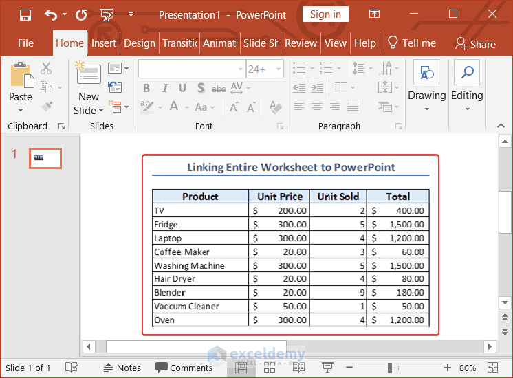The width and height of the screenshot is (513, 378).
Task: Open the File tab
Action: coord(25,43)
